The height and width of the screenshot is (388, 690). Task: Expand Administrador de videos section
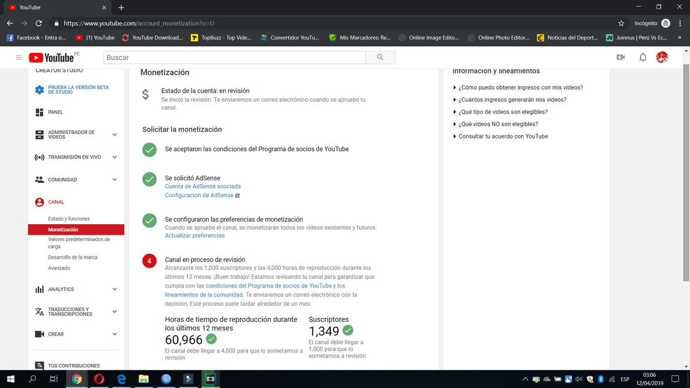coord(114,135)
